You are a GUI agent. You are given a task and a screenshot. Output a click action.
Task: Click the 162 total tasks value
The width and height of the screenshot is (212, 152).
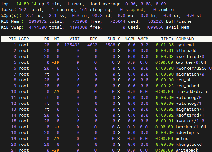[x=22, y=10]
